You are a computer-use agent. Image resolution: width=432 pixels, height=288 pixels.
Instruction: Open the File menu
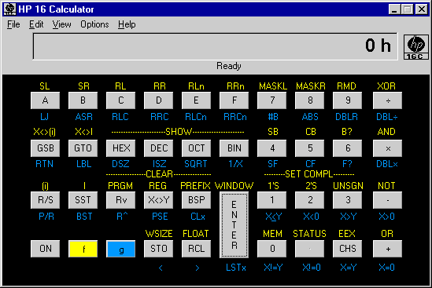pos(13,24)
